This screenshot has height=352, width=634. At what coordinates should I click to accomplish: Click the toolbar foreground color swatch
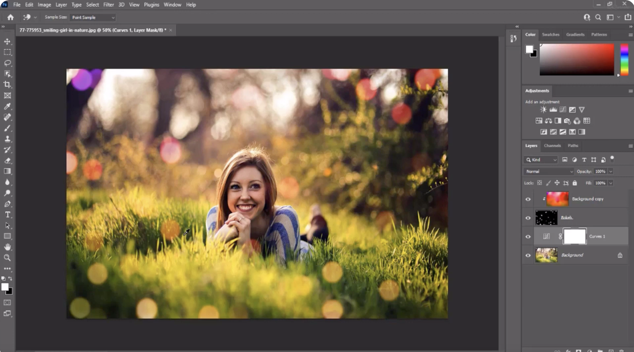click(5, 287)
